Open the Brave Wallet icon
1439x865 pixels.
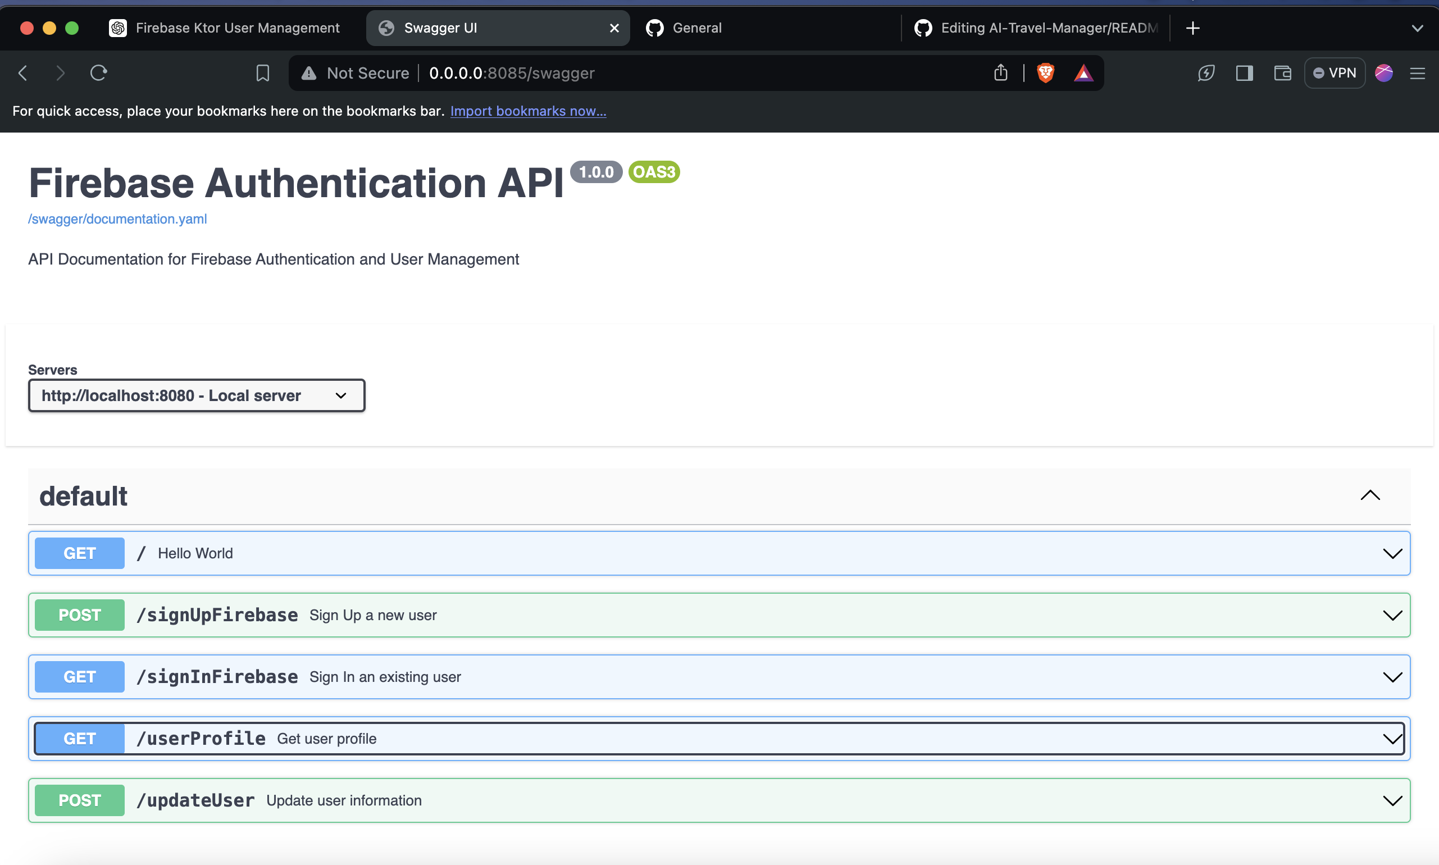point(1282,73)
